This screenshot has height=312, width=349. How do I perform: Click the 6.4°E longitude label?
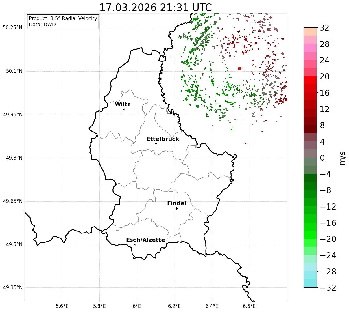pyautogui.click(x=212, y=306)
